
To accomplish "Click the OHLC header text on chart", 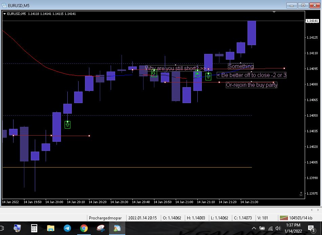I will [52, 14].
